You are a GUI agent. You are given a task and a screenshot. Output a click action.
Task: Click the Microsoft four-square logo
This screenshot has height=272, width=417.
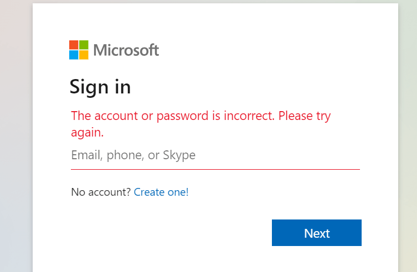tap(79, 50)
